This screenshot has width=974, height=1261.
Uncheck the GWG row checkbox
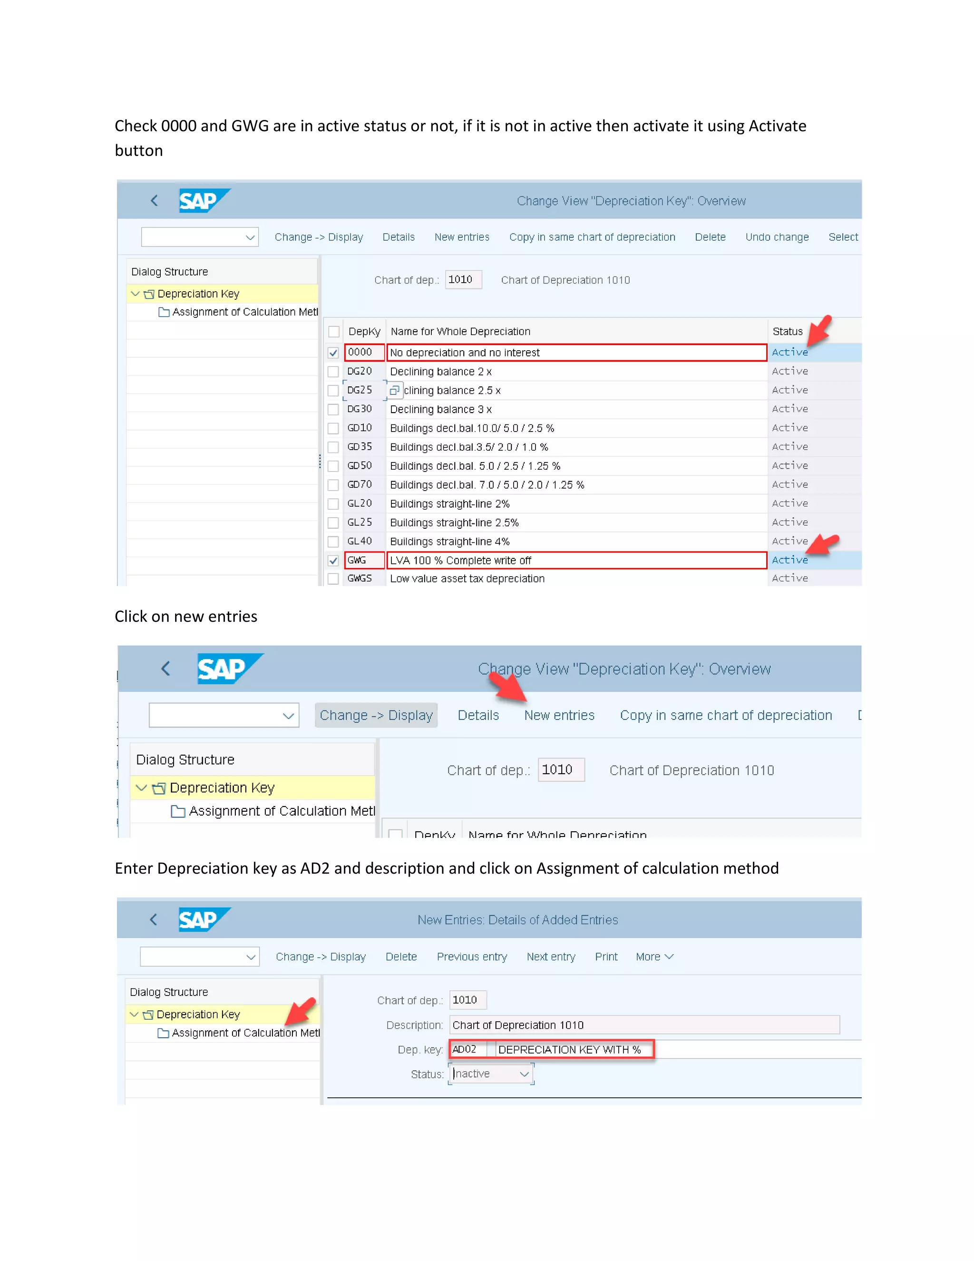pyautogui.click(x=333, y=561)
